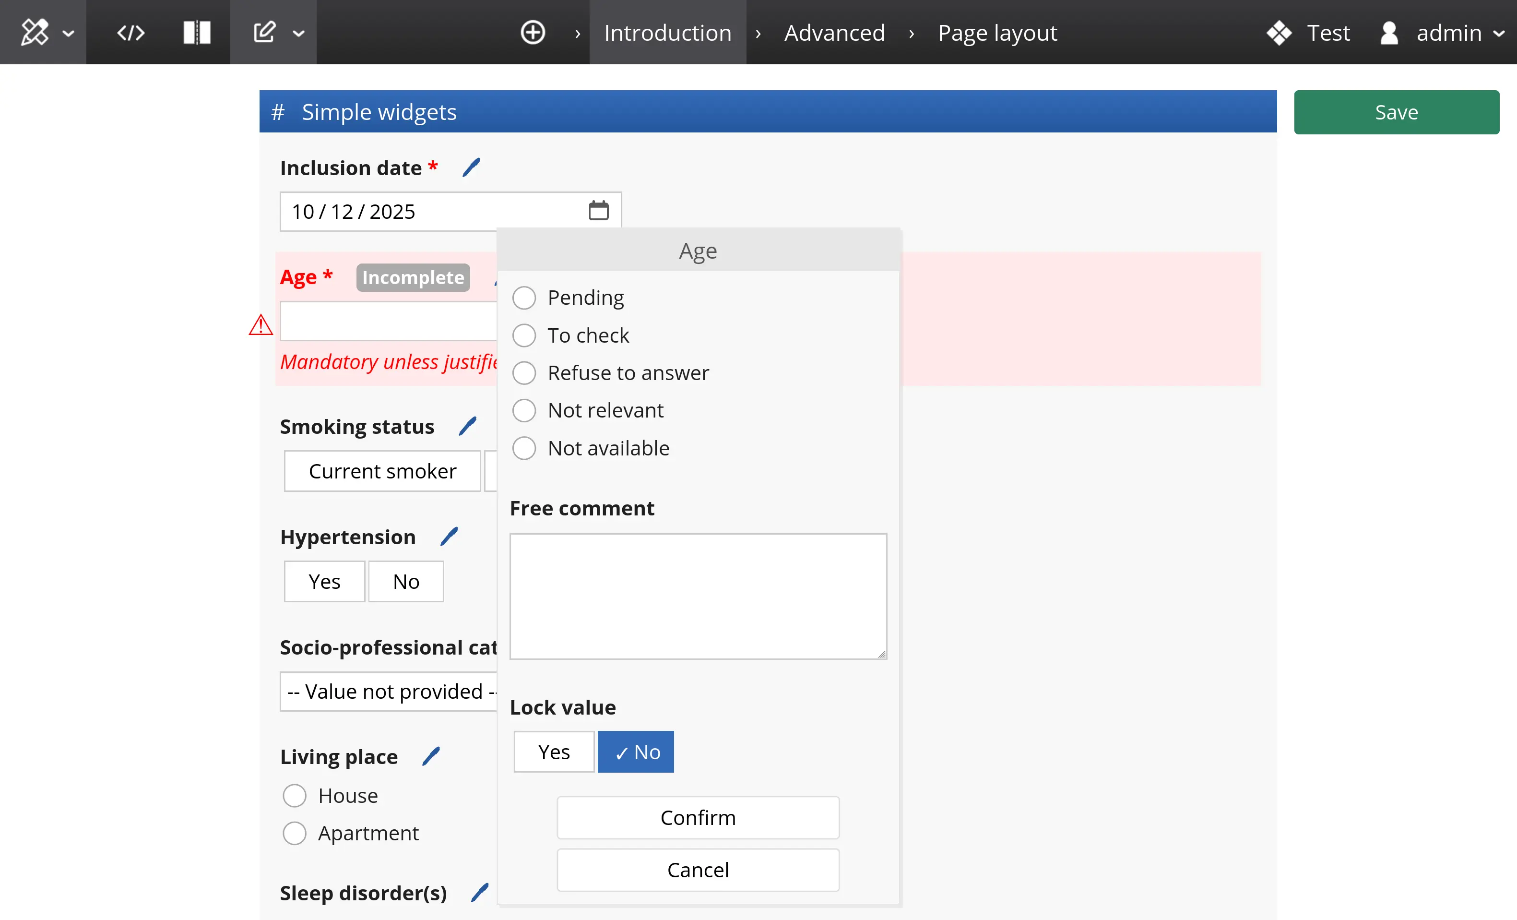
Task: Go to the Advanced breadcrumb page
Action: point(834,32)
